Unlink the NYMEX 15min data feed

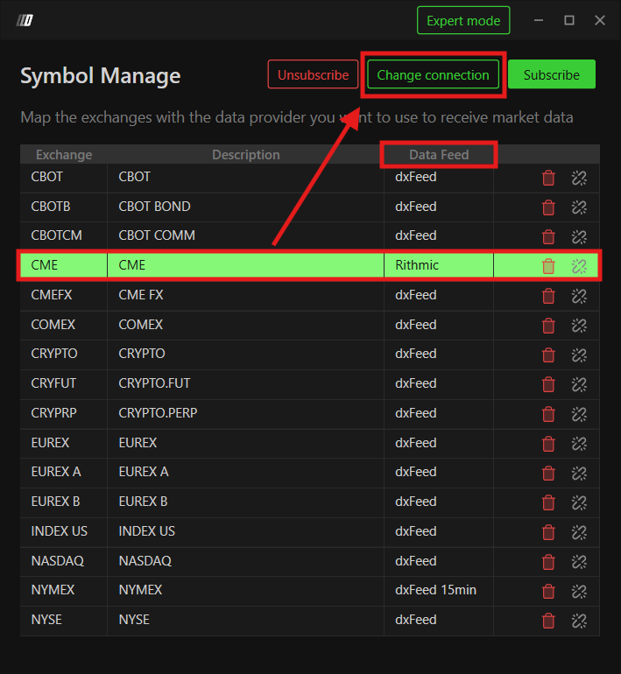(579, 591)
